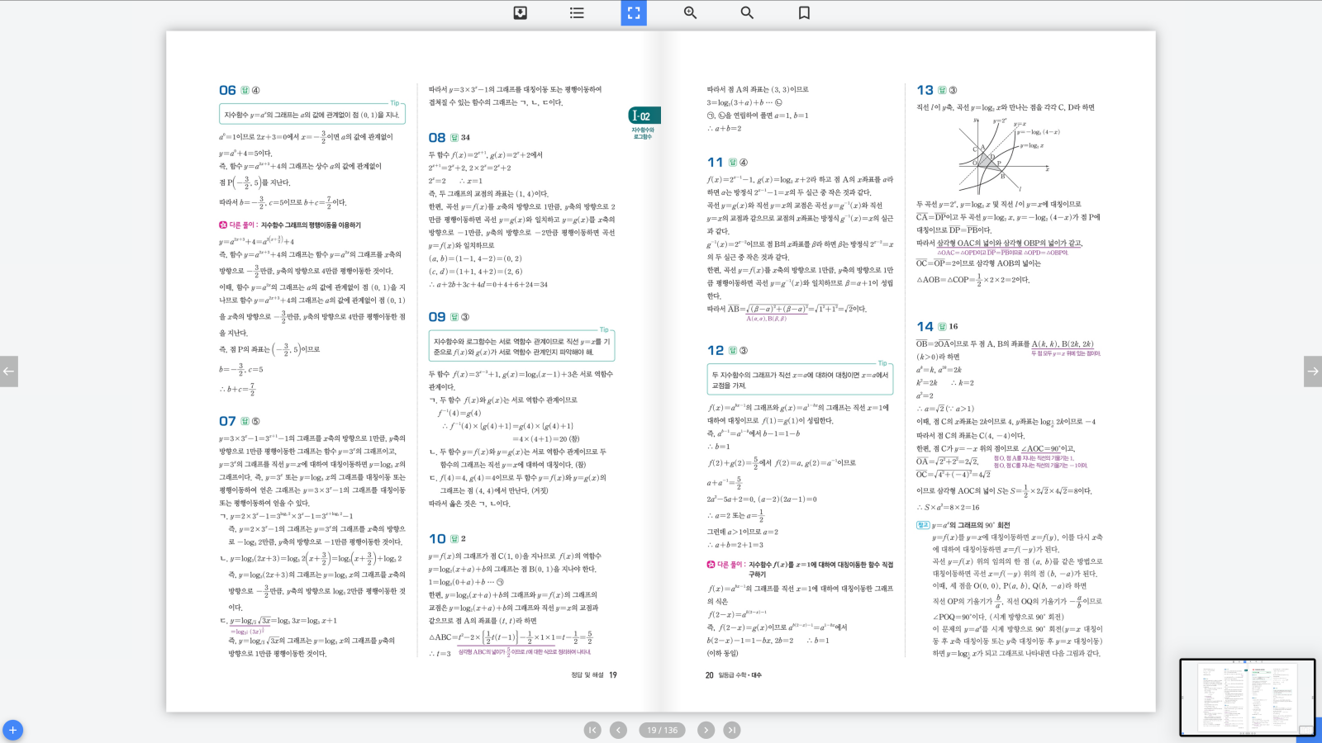Viewport: 1322px width, 743px height.
Task: Click the Tip box under problem 12
Action: click(800, 380)
